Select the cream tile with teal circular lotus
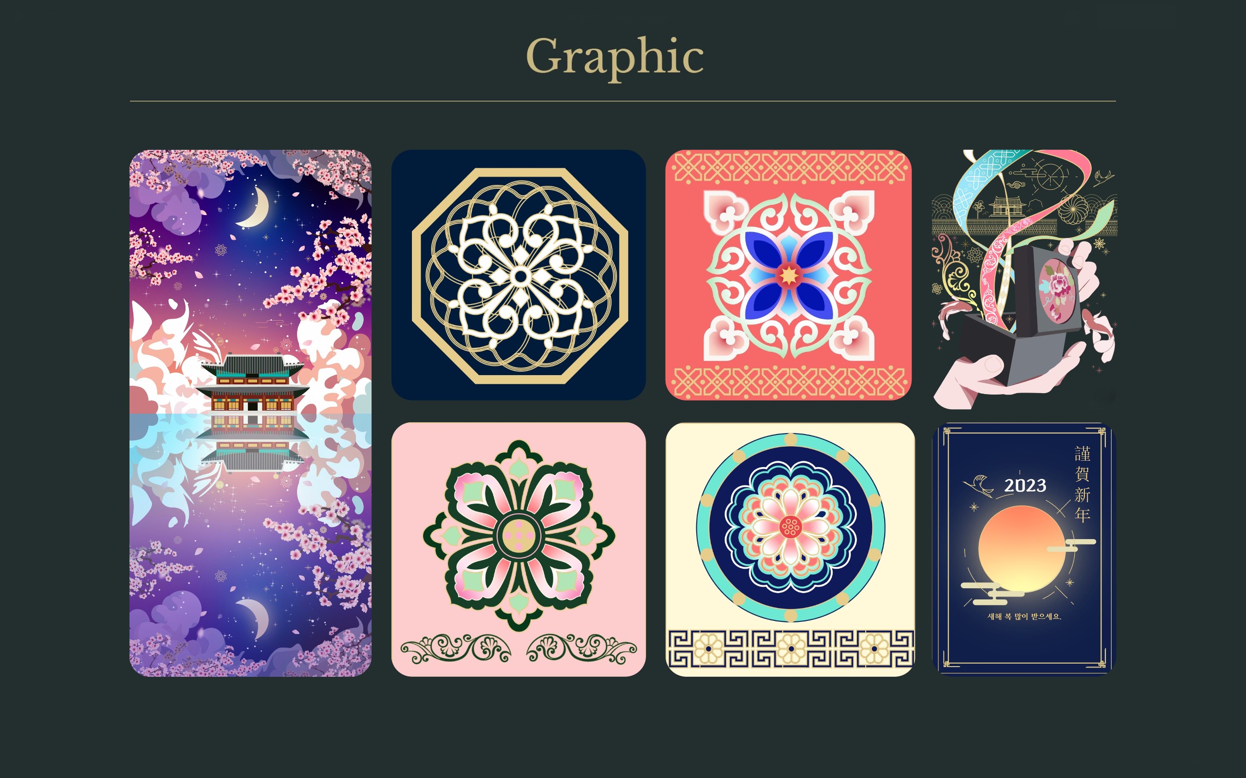 790,549
